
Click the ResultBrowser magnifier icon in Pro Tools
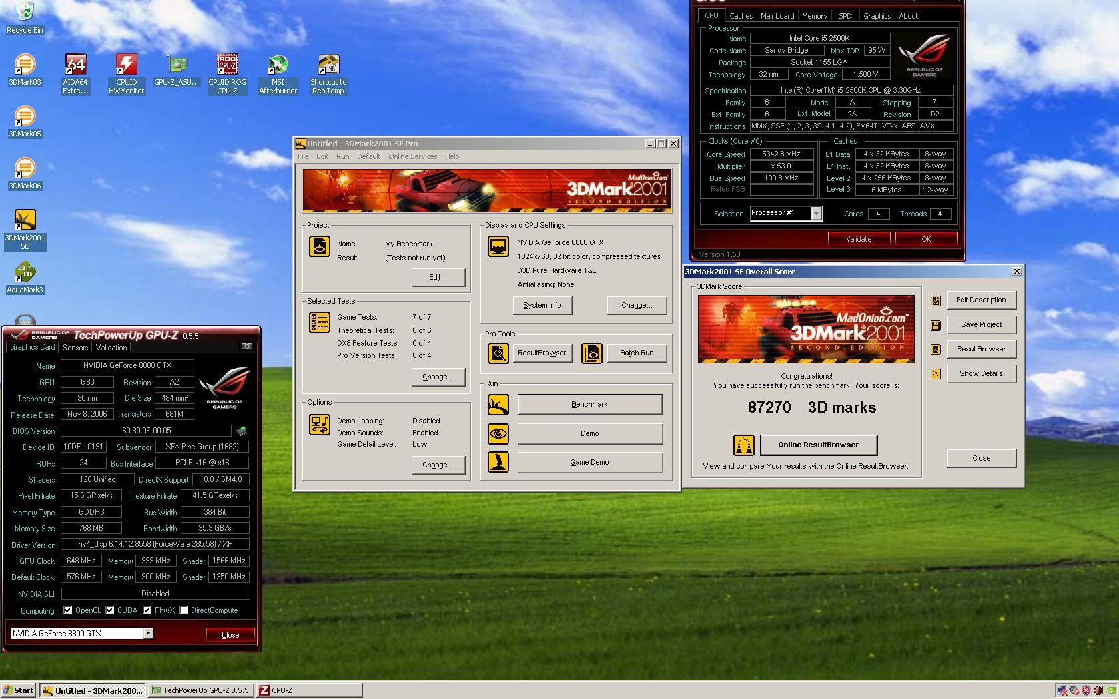click(x=498, y=353)
